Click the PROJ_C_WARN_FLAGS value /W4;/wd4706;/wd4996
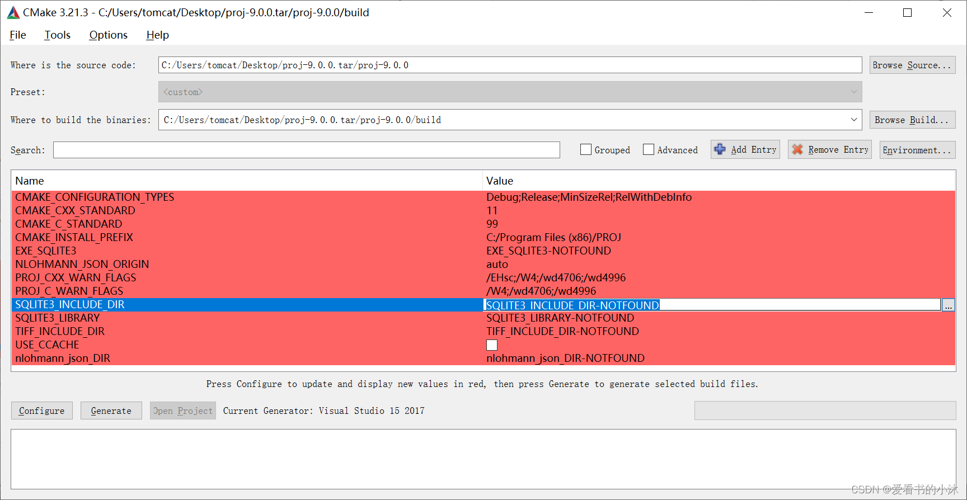 [541, 291]
